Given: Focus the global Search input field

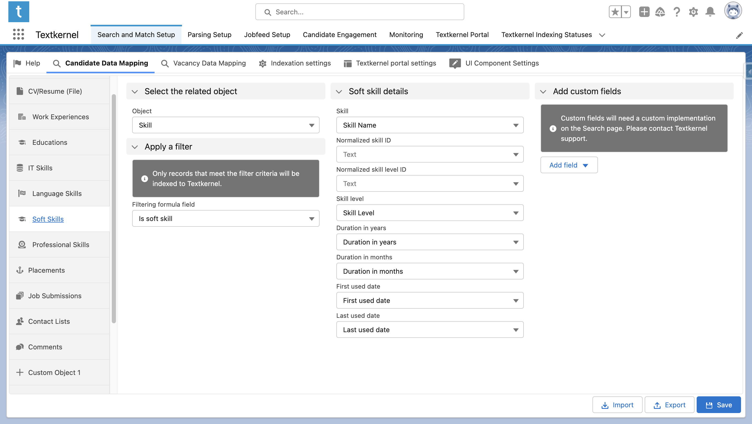Looking at the screenshot, I should pyautogui.click(x=360, y=12).
